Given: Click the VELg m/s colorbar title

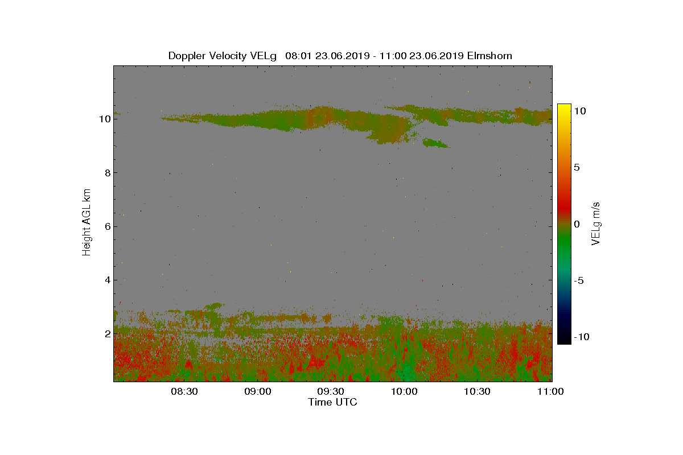Looking at the screenshot, I should click(x=596, y=223).
